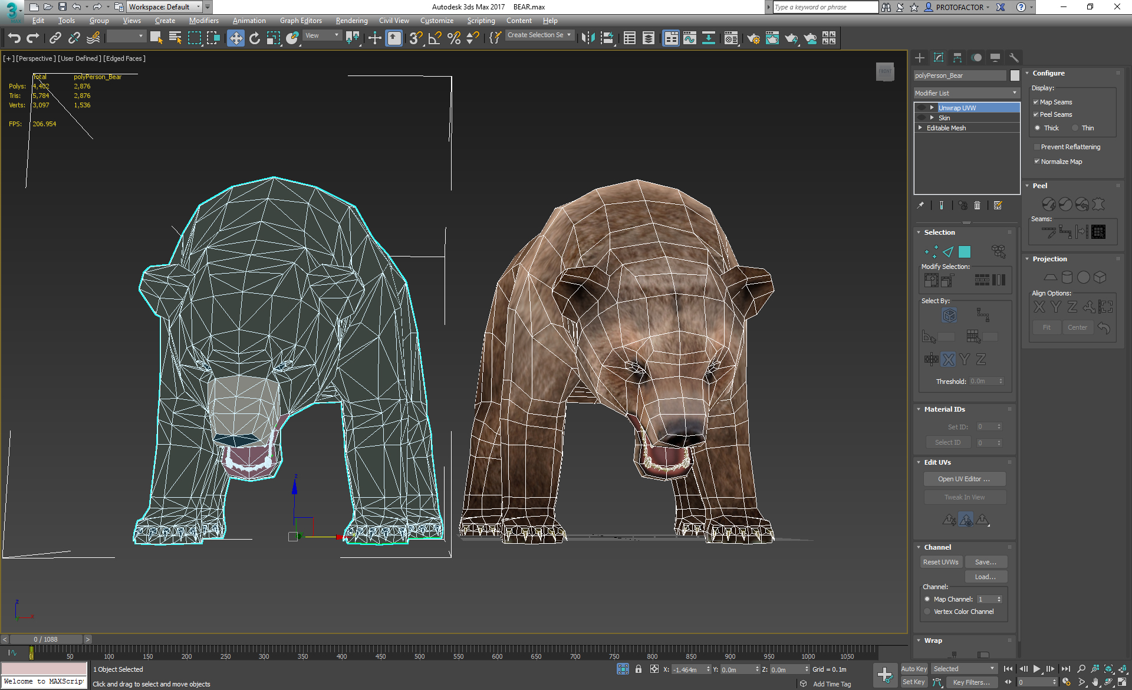
Task: Enable Prevent Reflattening
Action: pyautogui.click(x=1037, y=146)
